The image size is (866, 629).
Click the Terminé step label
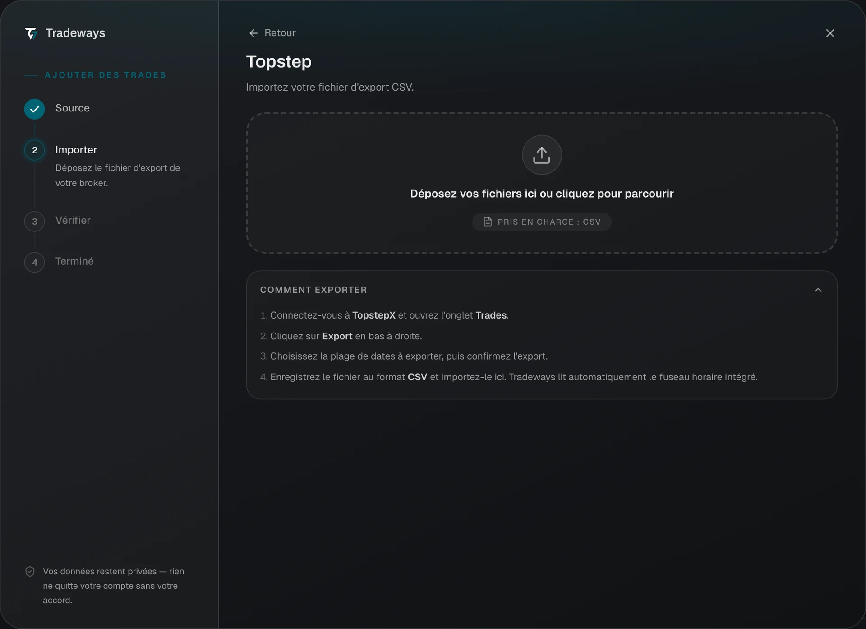74,262
